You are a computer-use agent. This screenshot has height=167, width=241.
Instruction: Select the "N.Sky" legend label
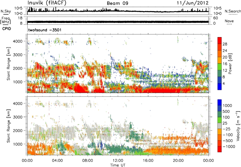pos(6,11)
